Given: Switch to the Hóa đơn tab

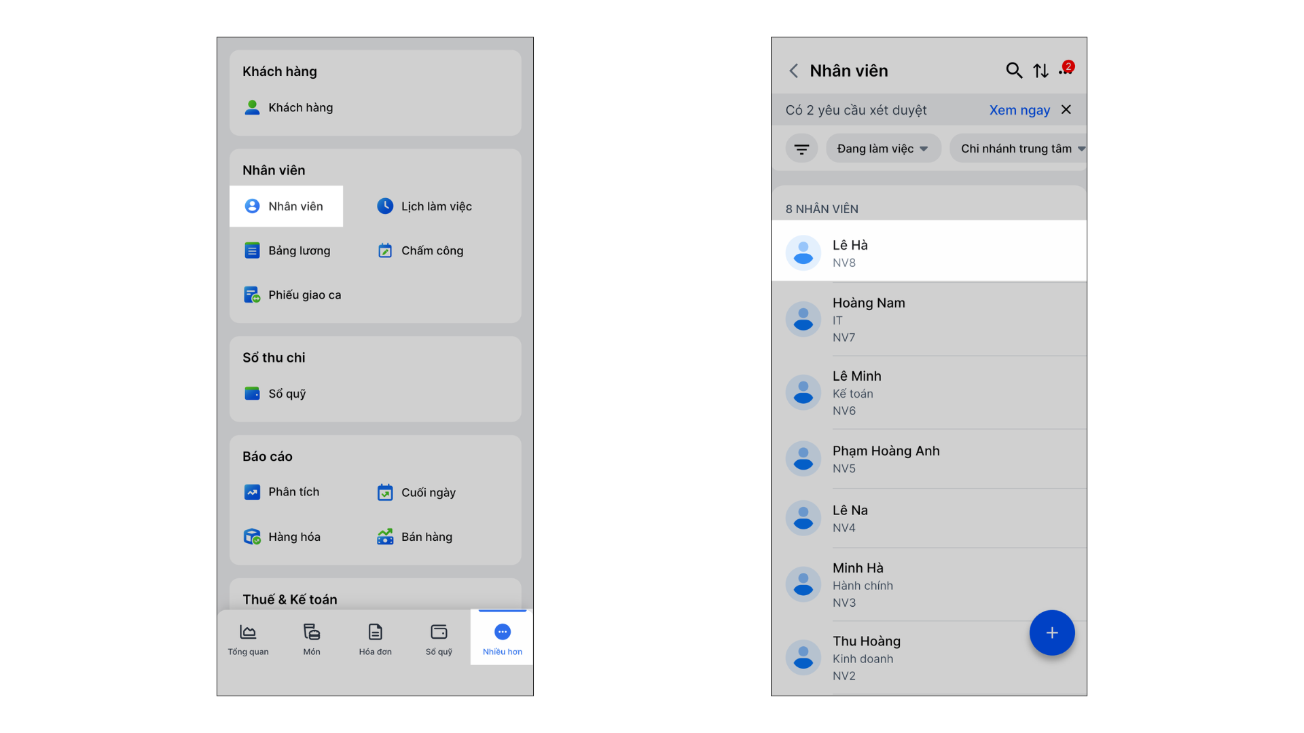Looking at the screenshot, I should (375, 639).
